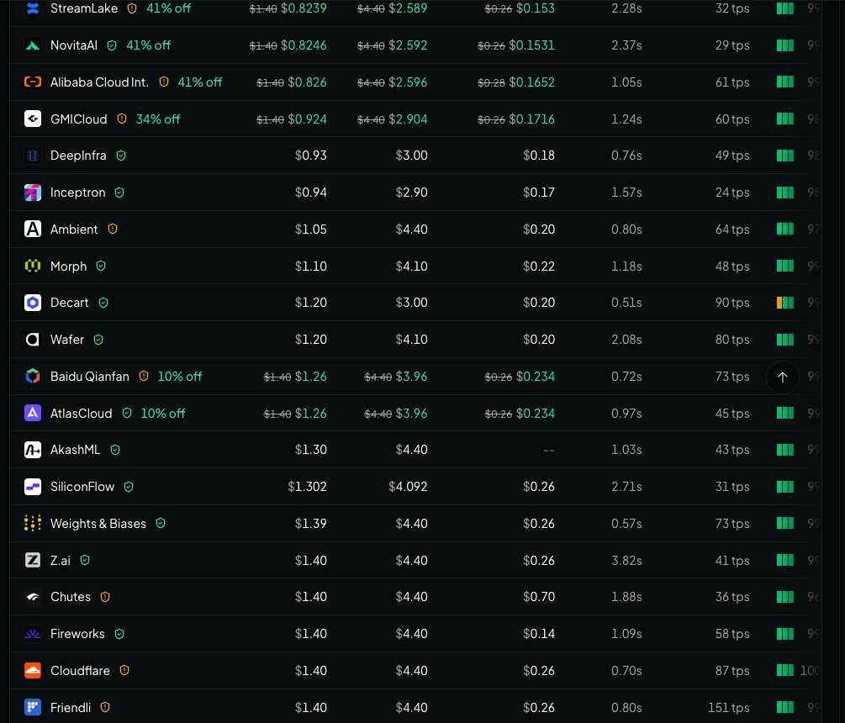This screenshot has width=845, height=723.
Task: Click the Morph provider logo
Action: pos(33,267)
